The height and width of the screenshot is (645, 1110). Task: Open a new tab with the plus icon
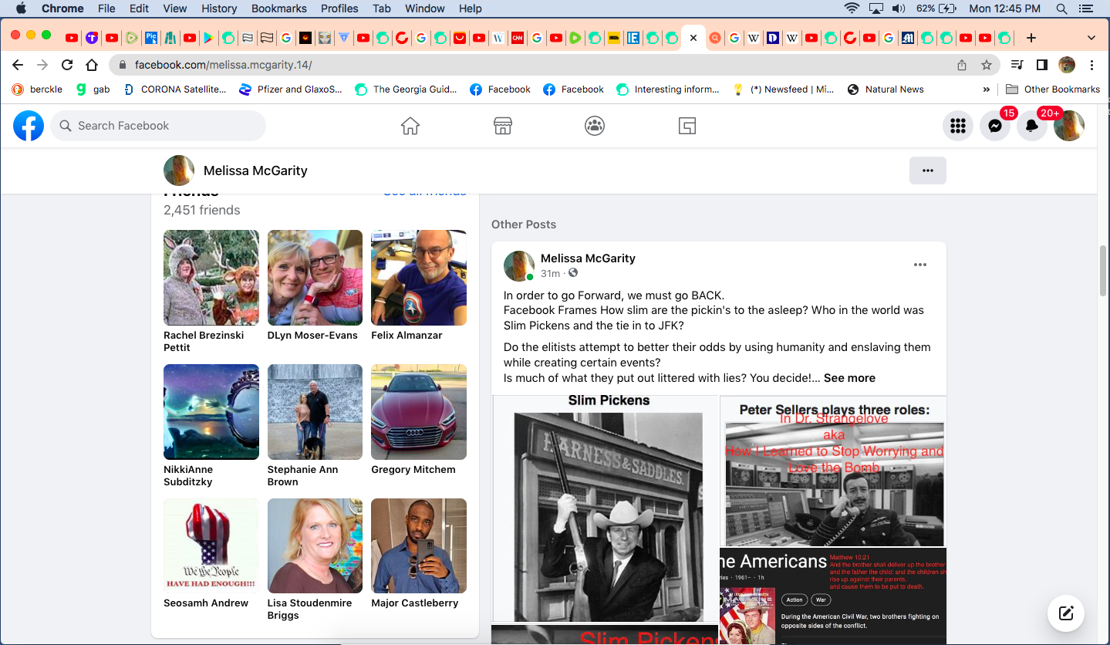coord(1031,38)
